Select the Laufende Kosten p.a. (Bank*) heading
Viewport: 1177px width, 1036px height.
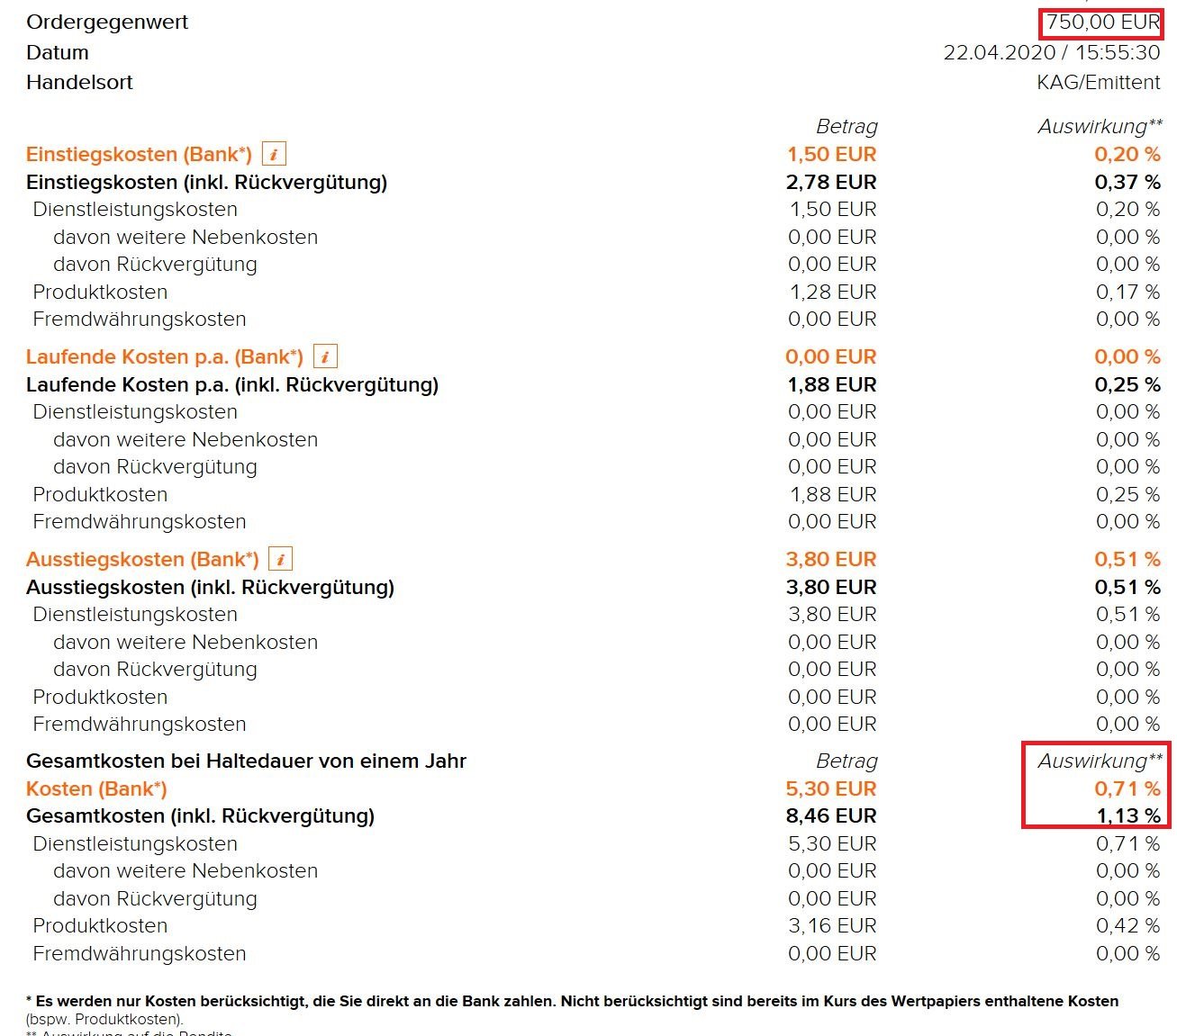point(165,356)
